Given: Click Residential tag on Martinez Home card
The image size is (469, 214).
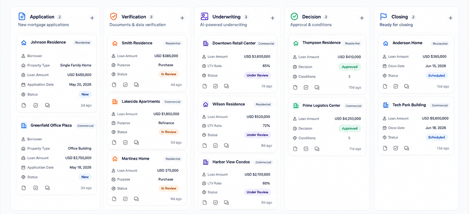Looking at the screenshot, I should [x=173, y=159].
